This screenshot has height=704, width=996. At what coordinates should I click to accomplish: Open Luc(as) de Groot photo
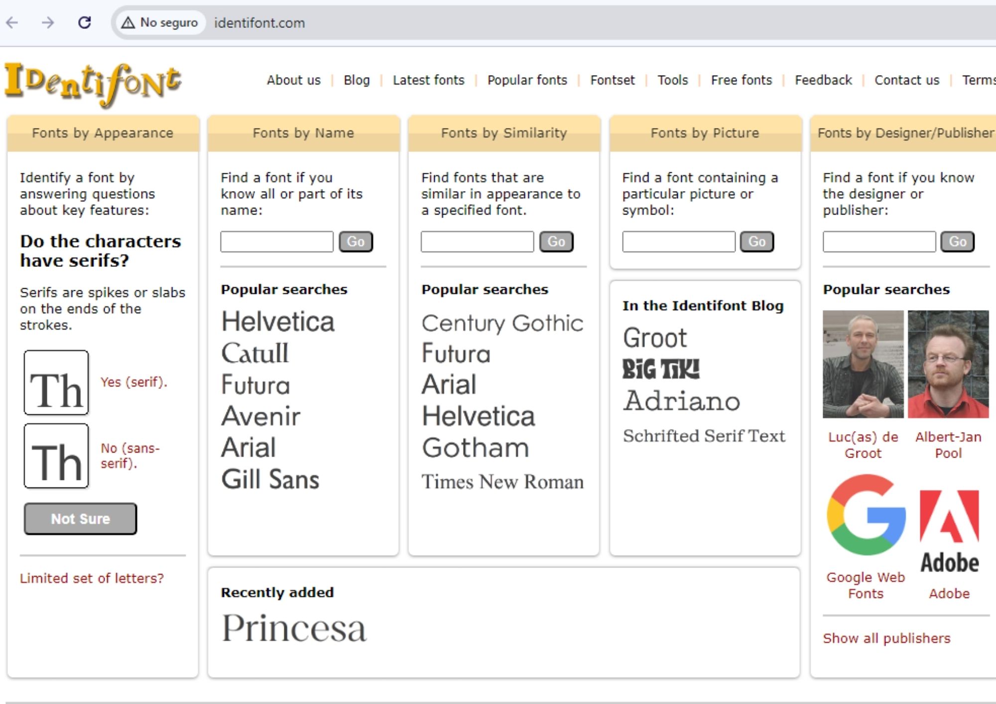point(863,364)
